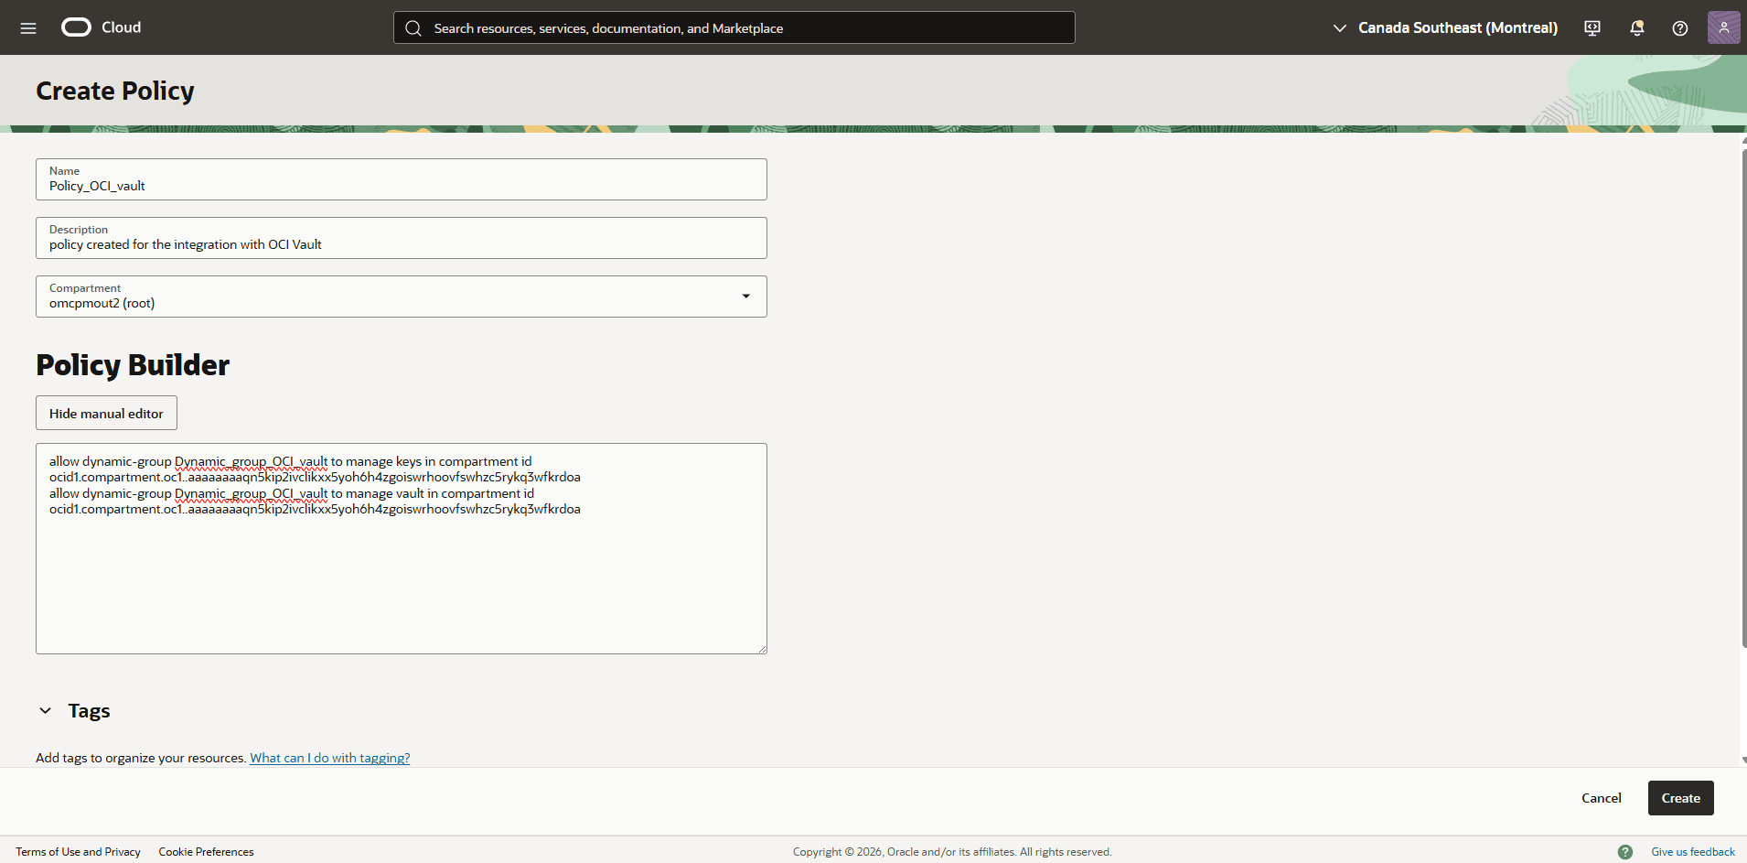Click into the policy statements editor
Image resolution: width=1747 pixels, height=863 pixels.
coord(402,548)
